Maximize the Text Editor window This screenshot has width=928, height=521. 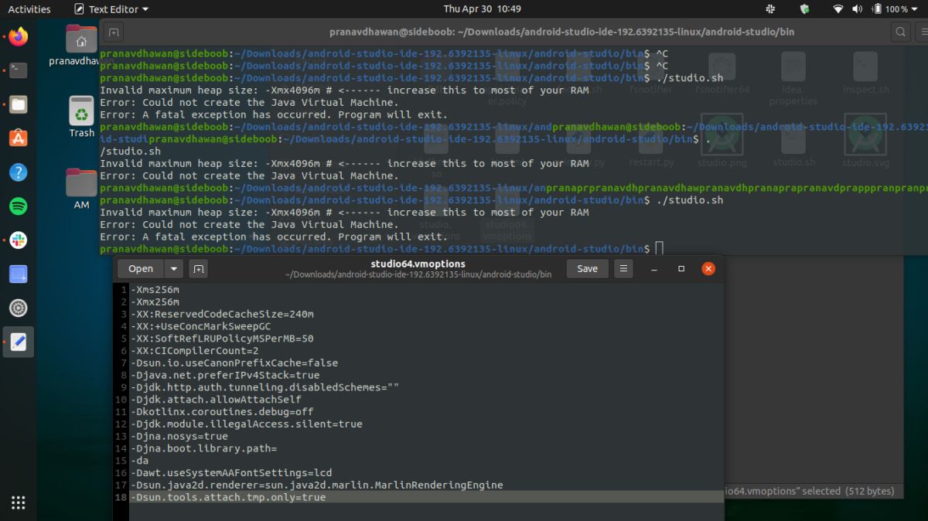tap(681, 269)
